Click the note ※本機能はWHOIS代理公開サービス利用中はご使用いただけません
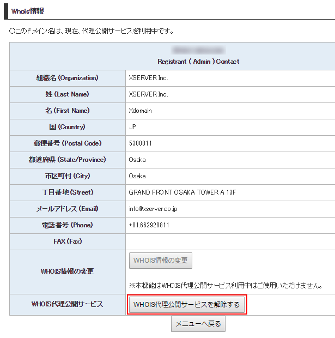 [226, 286]
